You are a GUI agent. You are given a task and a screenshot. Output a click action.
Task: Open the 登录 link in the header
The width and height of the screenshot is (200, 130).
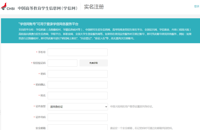click(196, 6)
